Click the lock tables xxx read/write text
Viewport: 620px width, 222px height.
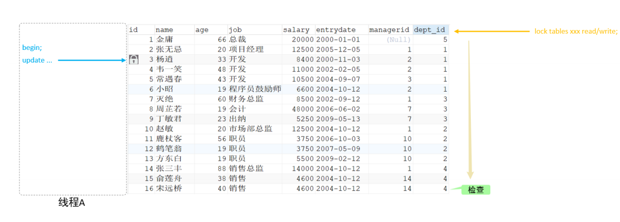click(575, 31)
